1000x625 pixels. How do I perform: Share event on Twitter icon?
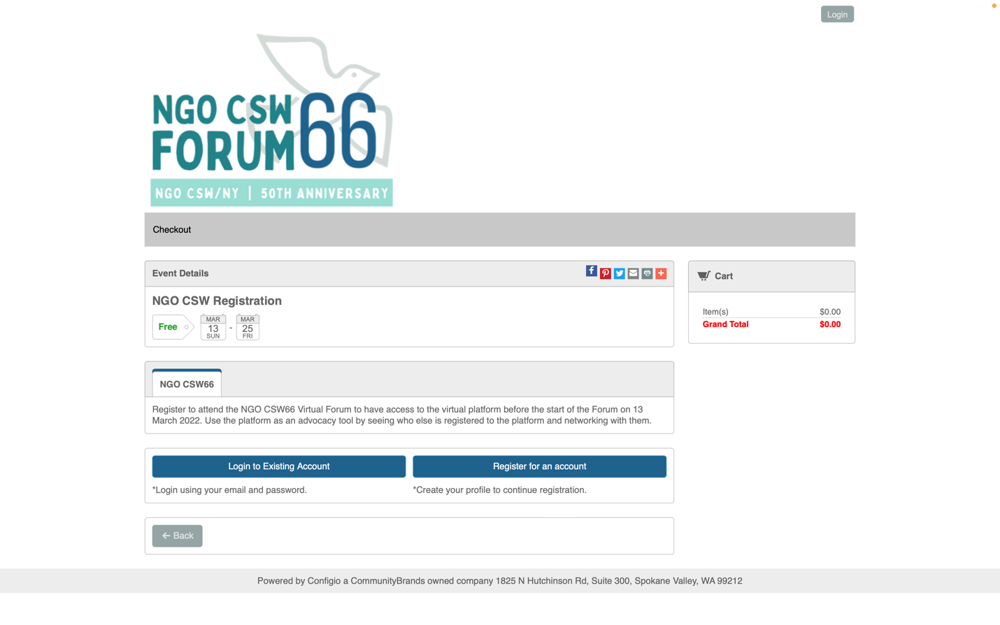click(619, 273)
